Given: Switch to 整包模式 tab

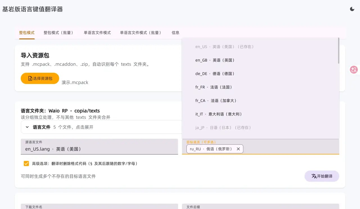Looking at the screenshot, I should tap(27, 33).
